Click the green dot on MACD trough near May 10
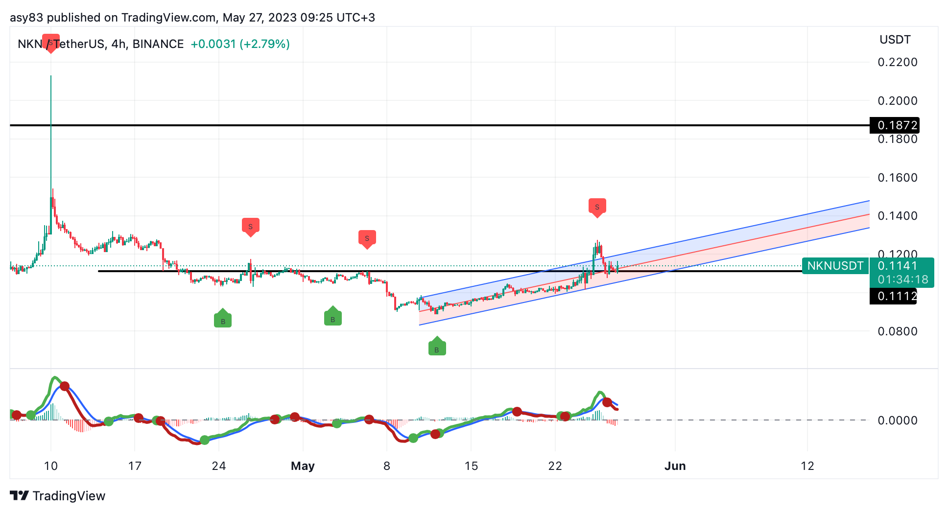 click(413, 438)
